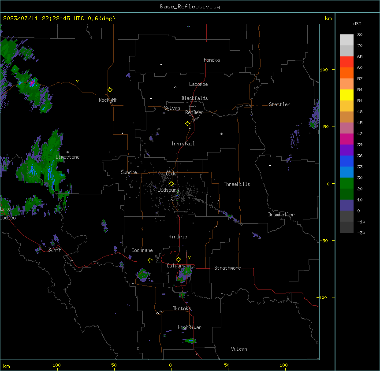Click the yellow diamond marker above Calgary
Viewport: 380px width, 371px height.
pos(179,260)
